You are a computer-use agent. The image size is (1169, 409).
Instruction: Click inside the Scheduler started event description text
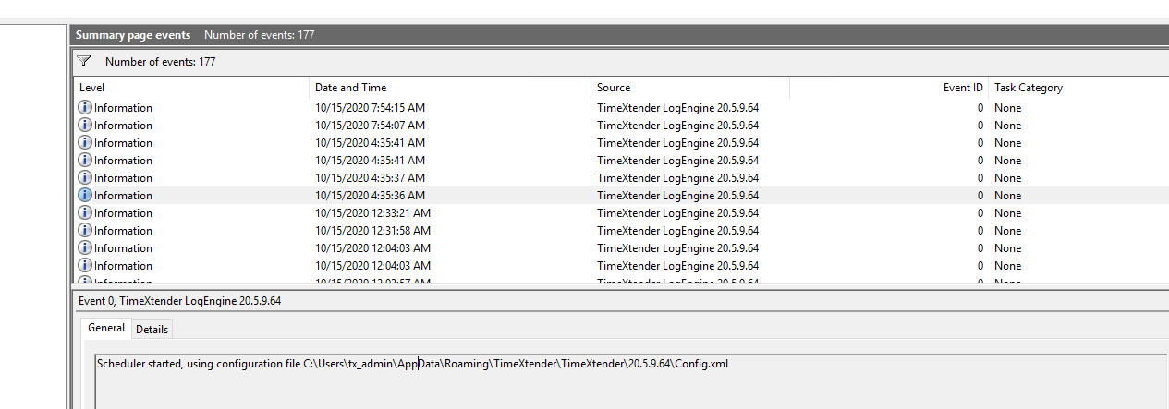click(x=412, y=364)
